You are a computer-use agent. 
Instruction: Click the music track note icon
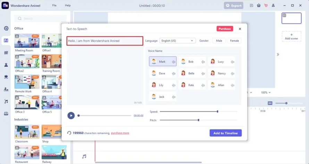point(84,156)
